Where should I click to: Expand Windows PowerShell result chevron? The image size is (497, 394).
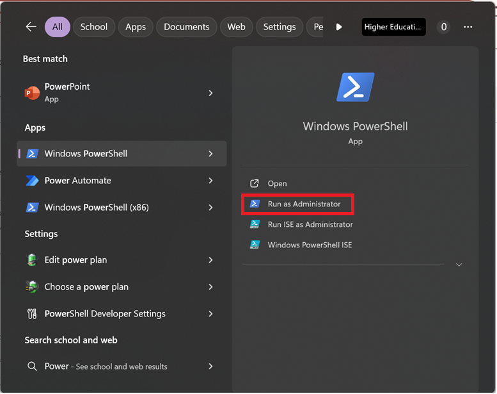point(211,154)
